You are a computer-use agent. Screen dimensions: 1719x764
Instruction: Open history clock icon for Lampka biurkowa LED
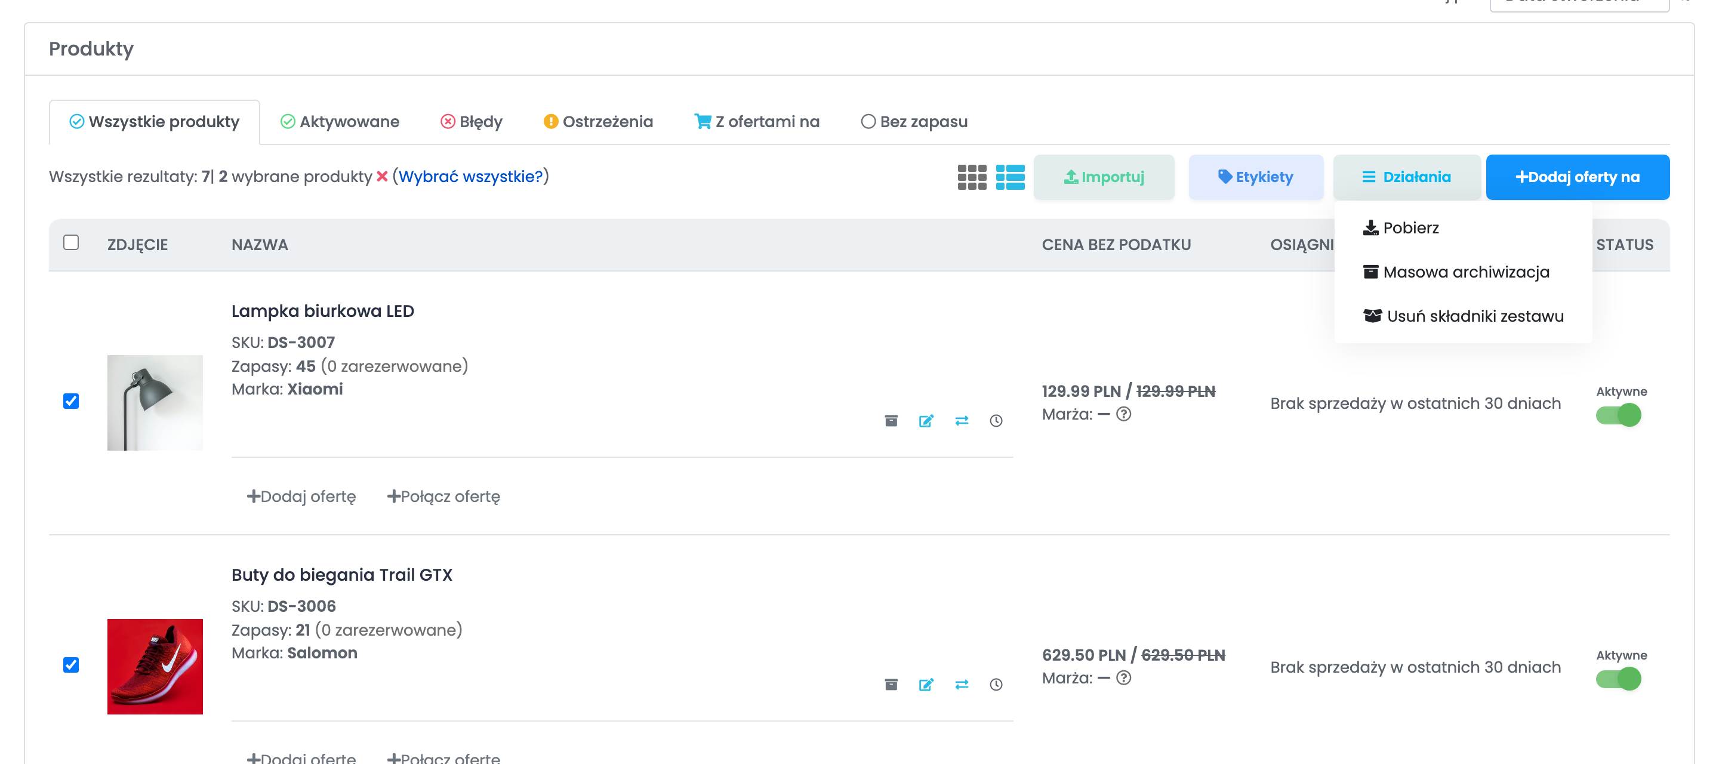point(996,420)
